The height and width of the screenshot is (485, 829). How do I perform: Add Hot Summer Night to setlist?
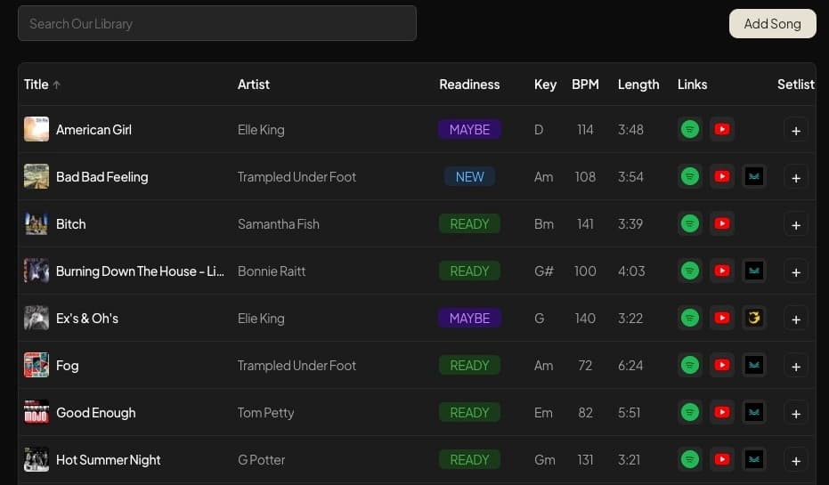pos(796,460)
